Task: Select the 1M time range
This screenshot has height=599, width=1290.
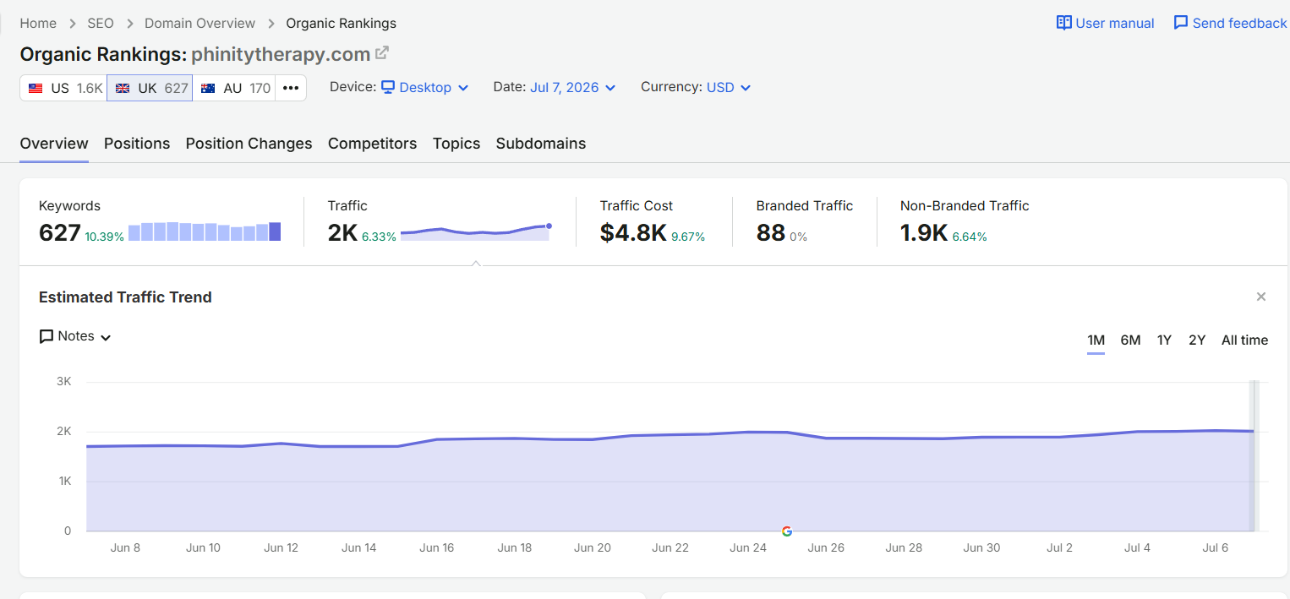Action: (1096, 340)
